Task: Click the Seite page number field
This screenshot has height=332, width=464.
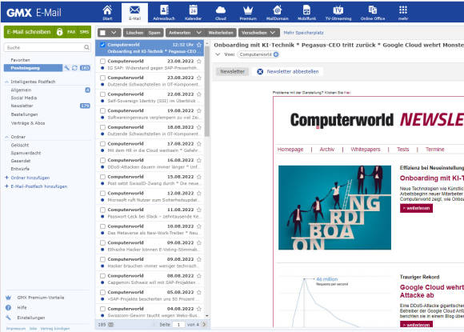Action: click(178, 325)
